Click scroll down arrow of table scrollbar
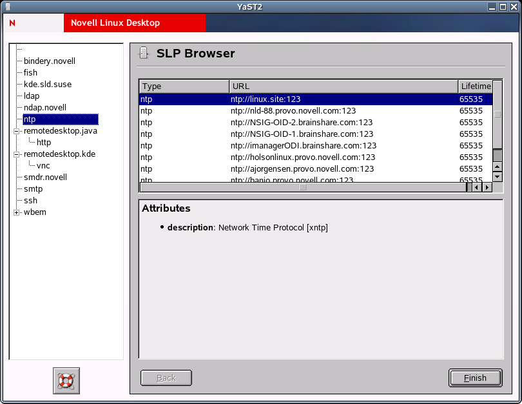Image resolution: width=522 pixels, height=404 pixels. click(498, 177)
